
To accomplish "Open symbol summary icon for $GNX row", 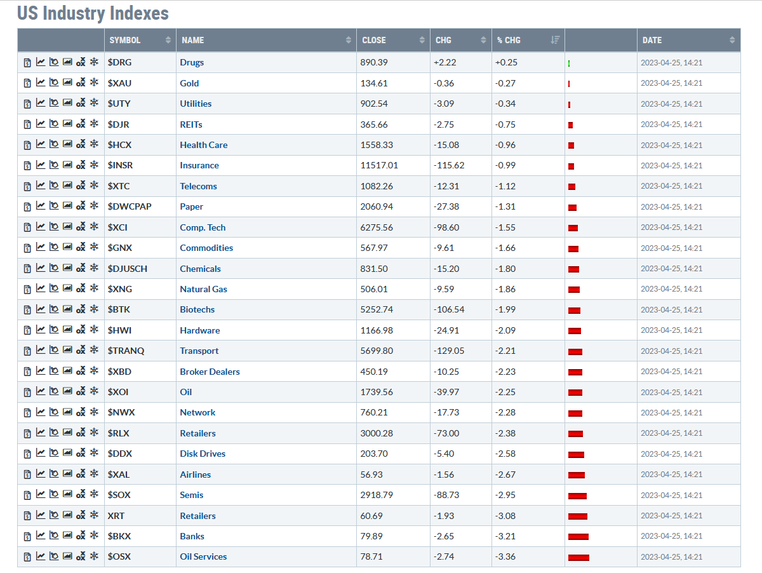I will coord(27,248).
